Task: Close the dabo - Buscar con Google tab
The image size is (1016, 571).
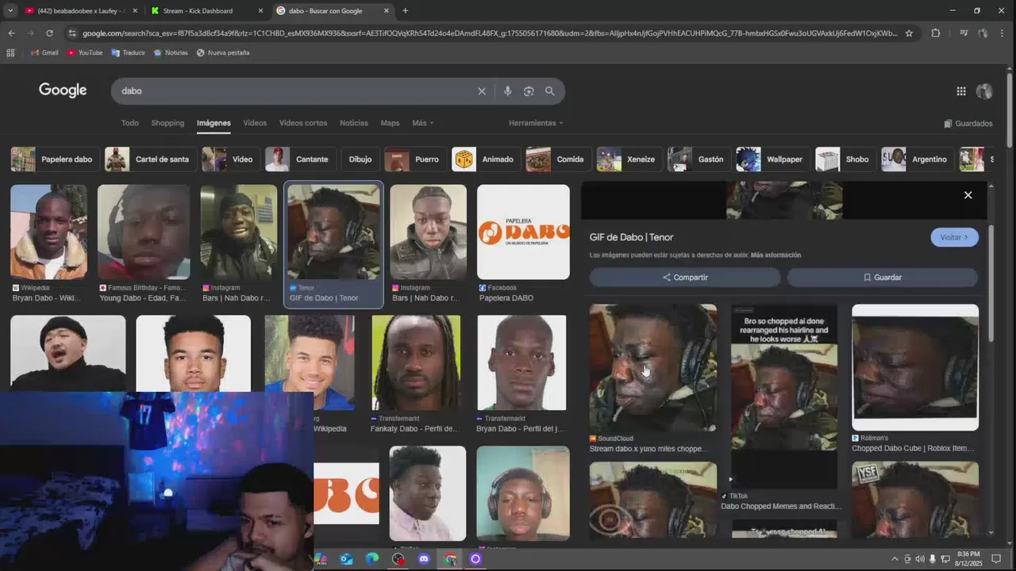Action: click(387, 11)
